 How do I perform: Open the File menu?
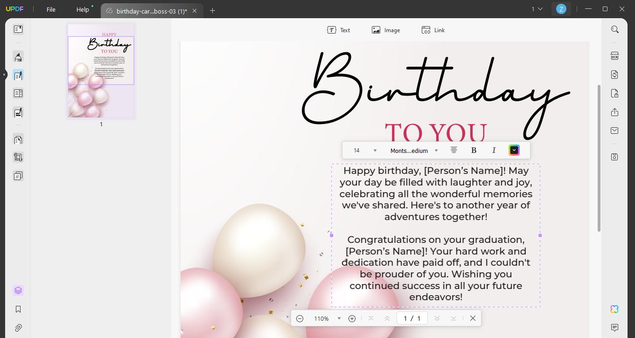(51, 9)
